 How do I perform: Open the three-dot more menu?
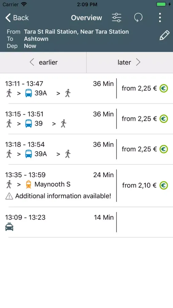(160, 18)
